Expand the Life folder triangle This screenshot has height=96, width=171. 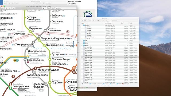[82, 42]
